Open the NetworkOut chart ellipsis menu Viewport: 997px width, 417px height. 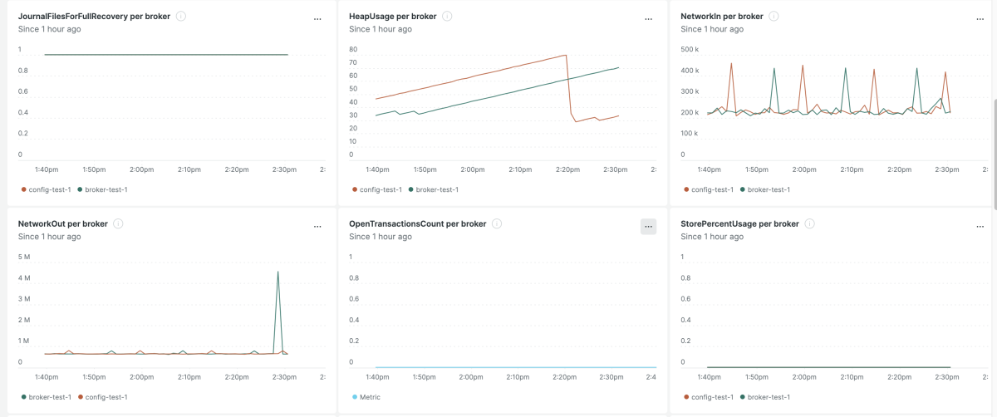(x=317, y=227)
